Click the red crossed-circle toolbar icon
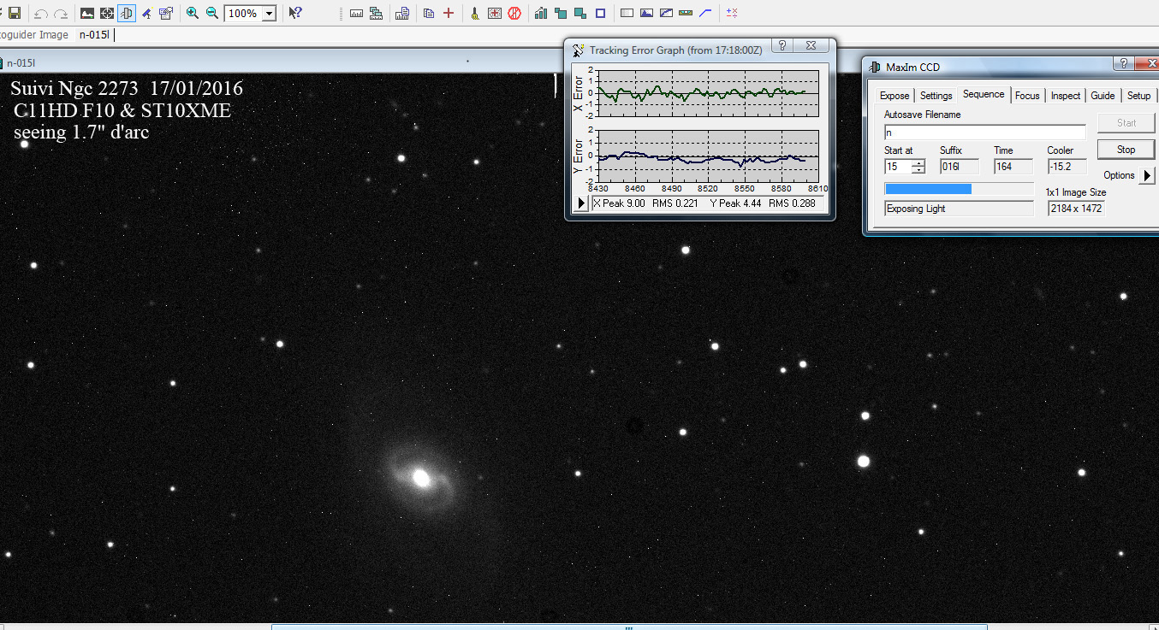1159x630 pixels. 514,14
